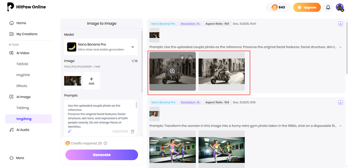
Task: Click the Generate button
Action: coord(101,155)
